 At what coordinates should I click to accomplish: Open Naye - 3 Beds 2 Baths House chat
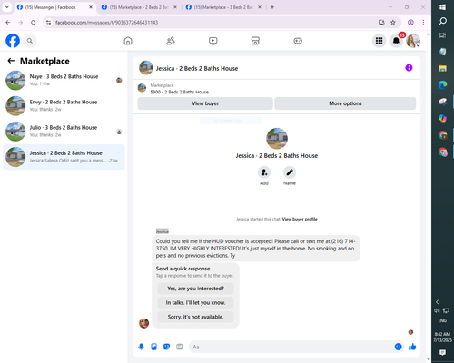tap(64, 80)
